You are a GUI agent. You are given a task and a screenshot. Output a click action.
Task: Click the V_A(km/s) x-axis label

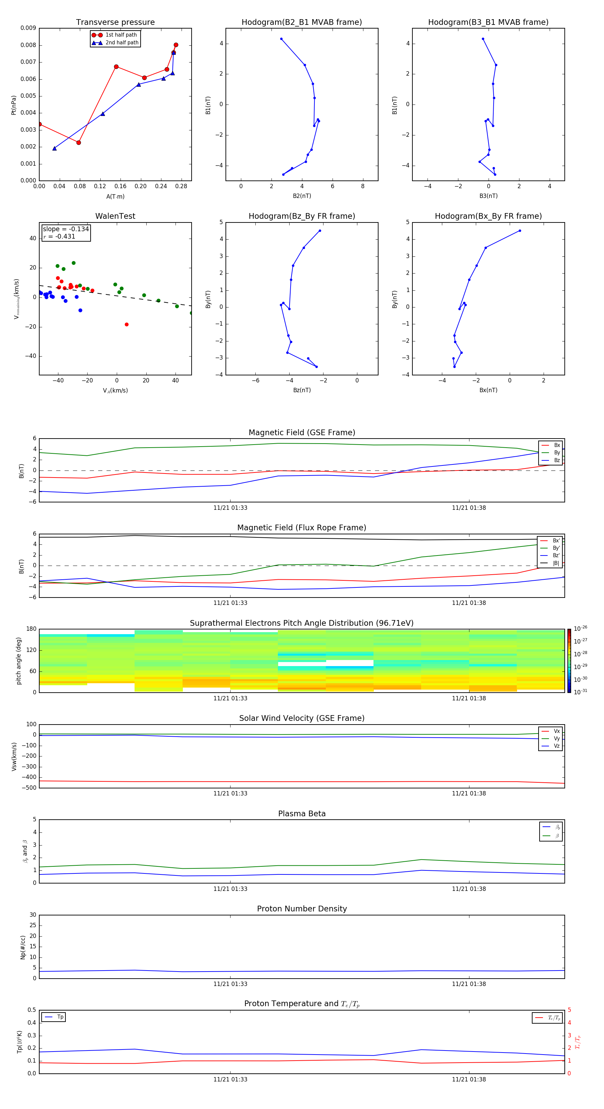click(x=115, y=391)
